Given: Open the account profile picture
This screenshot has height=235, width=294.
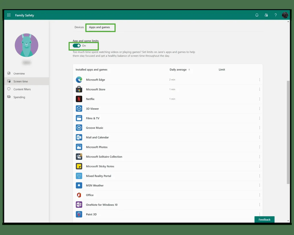Looking at the screenshot, I should click(x=285, y=15).
